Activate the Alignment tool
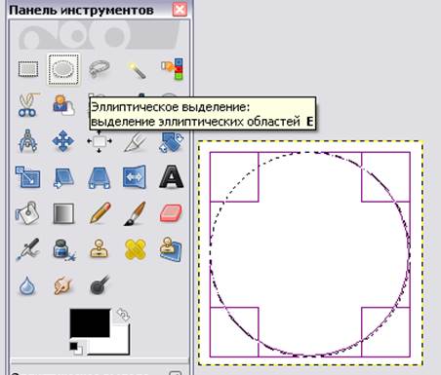Image resolution: width=441 pixels, height=375 pixels. [x=100, y=141]
